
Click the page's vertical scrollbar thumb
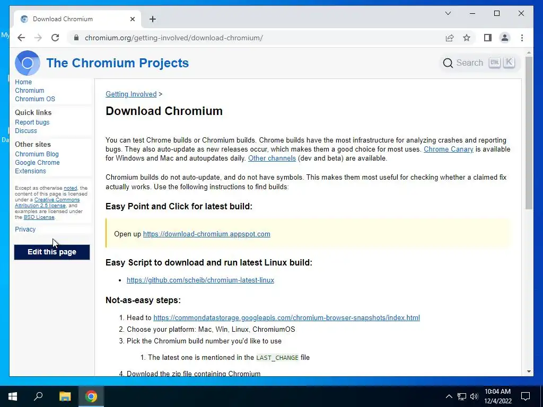[529, 133]
